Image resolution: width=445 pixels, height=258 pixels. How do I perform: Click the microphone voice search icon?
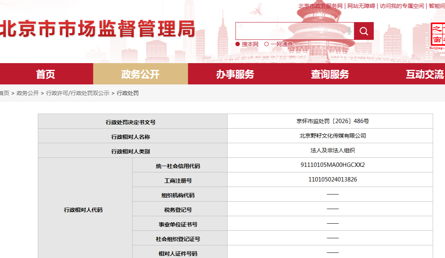click(x=349, y=31)
